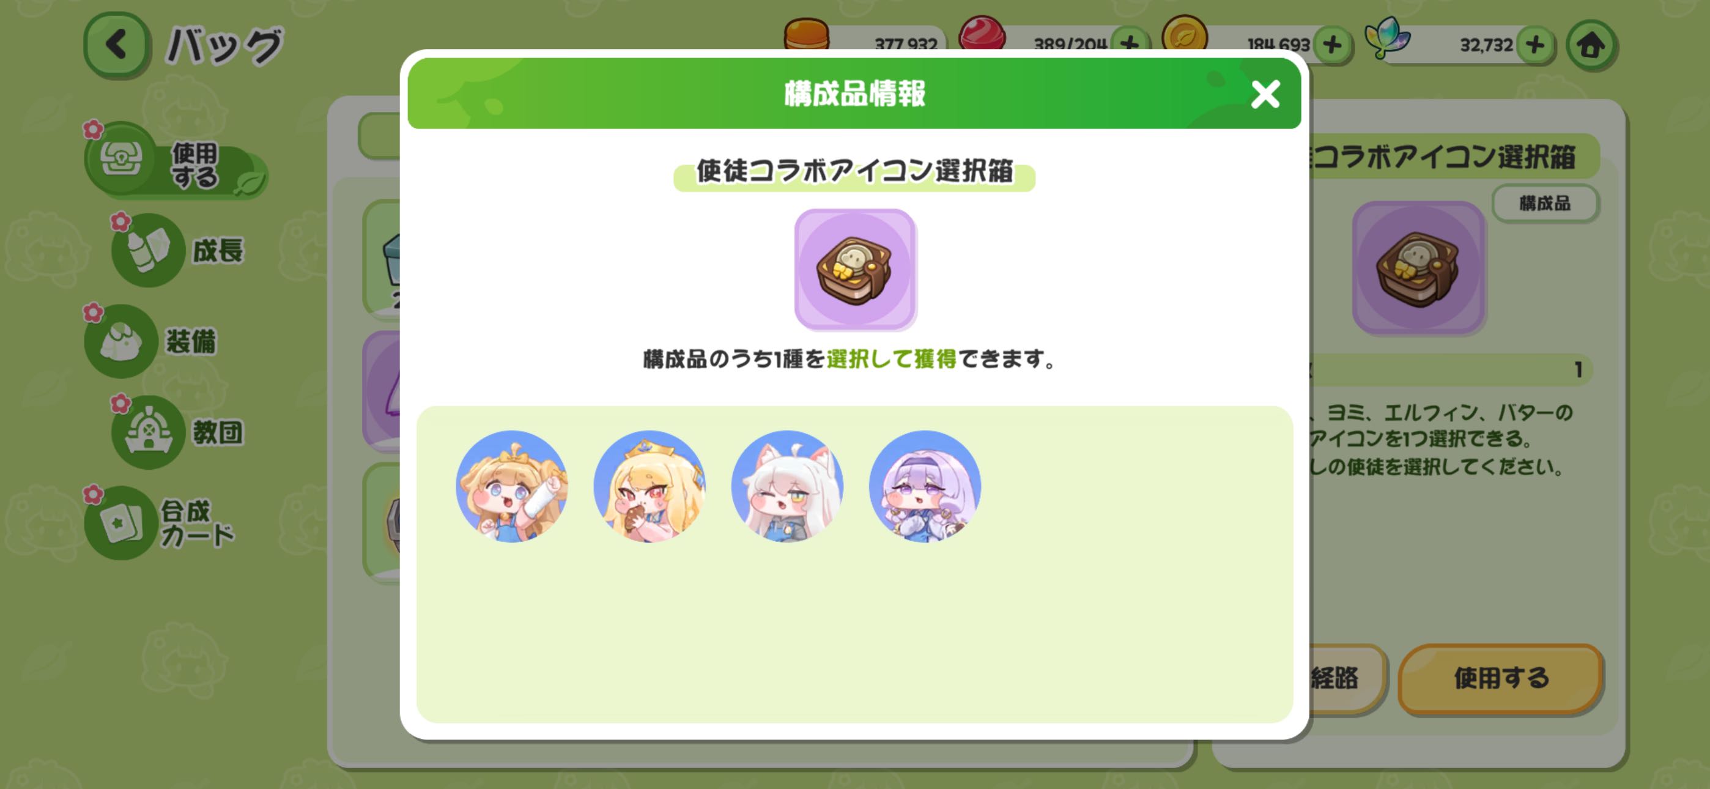The width and height of the screenshot is (1710, 789).
Task: Add crystals with the plus beside 32,732
Action: pyautogui.click(x=1536, y=45)
